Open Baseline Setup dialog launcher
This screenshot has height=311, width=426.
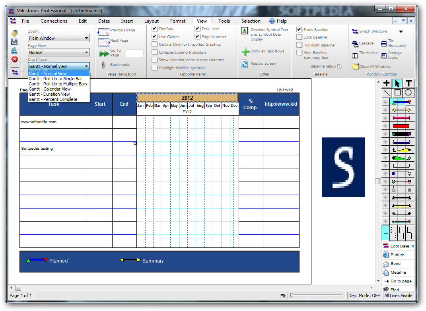click(x=339, y=66)
